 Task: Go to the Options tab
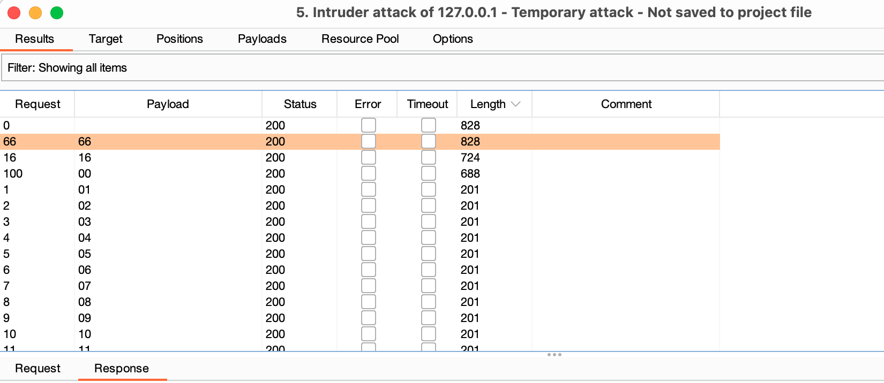(x=453, y=39)
